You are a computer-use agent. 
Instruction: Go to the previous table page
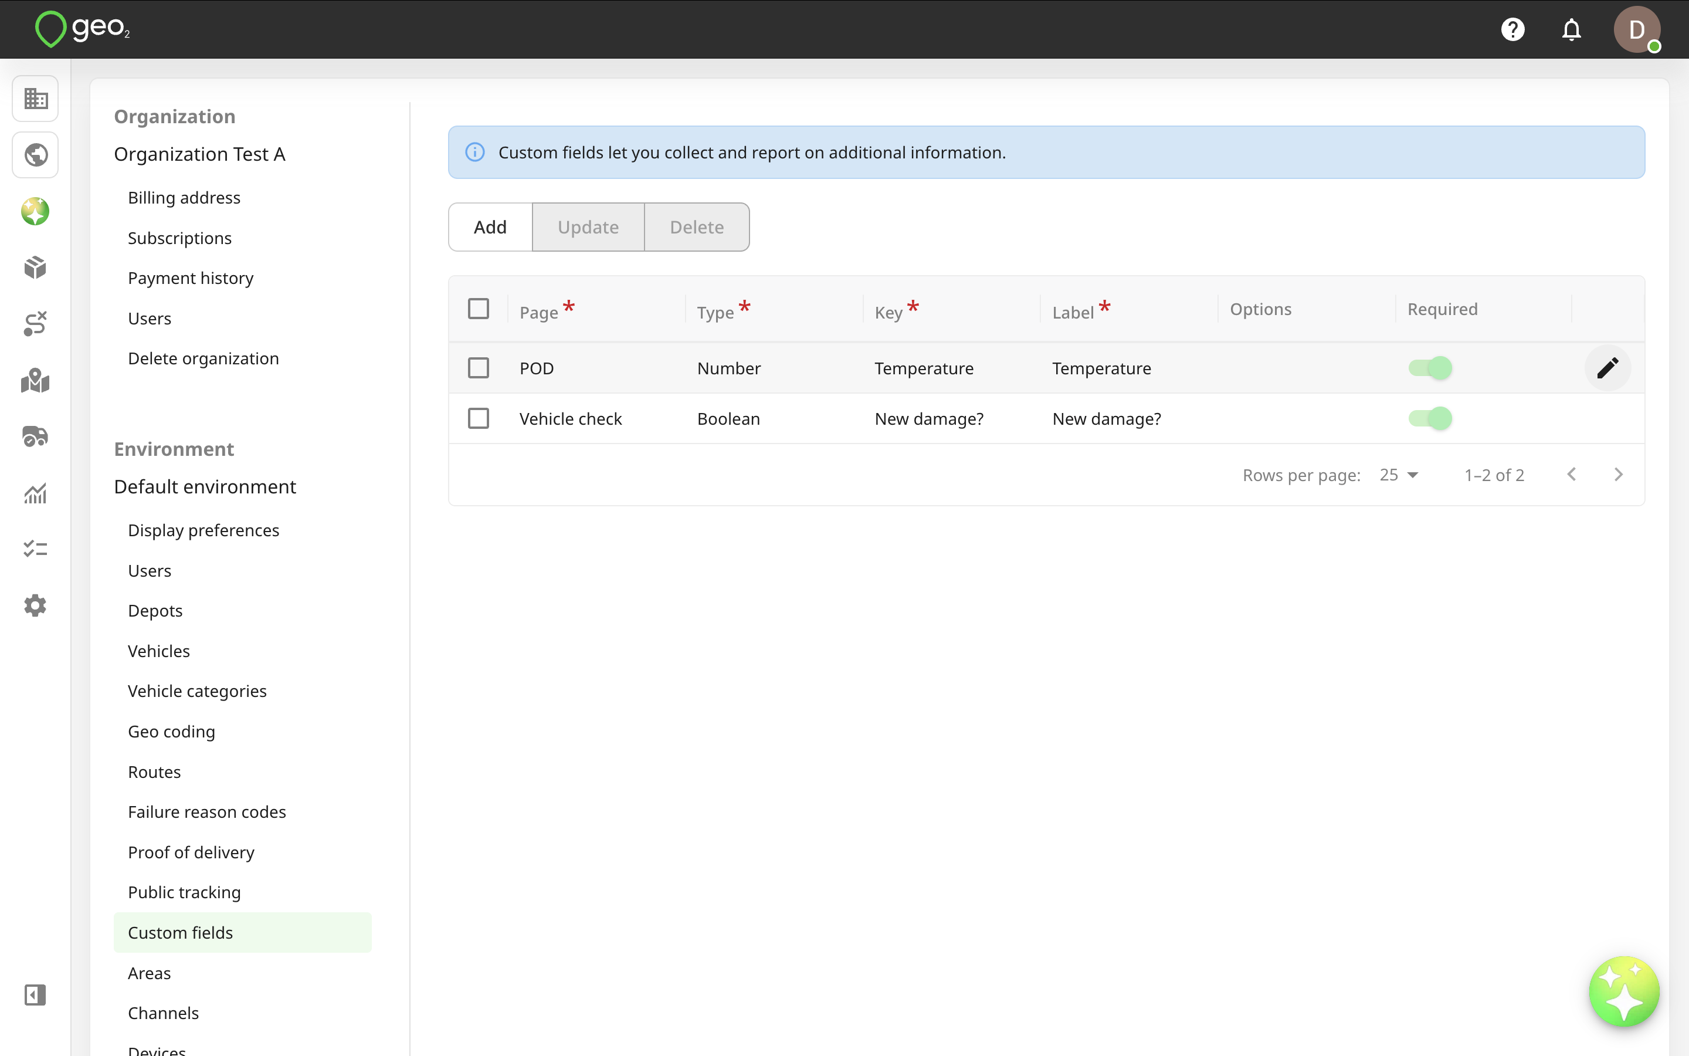coord(1572,475)
